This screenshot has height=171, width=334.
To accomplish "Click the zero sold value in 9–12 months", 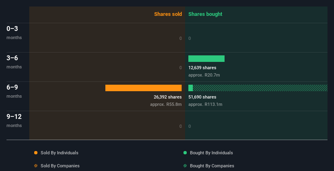I will click(x=181, y=126).
